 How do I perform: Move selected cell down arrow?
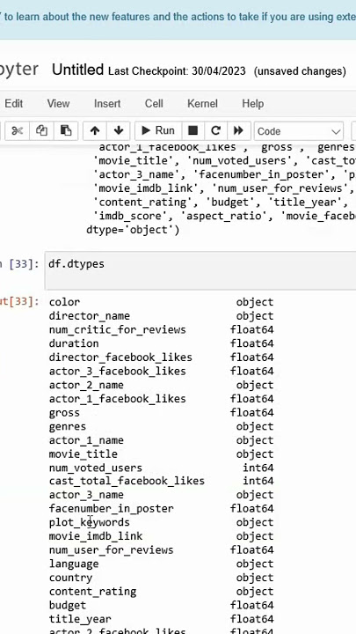119,130
